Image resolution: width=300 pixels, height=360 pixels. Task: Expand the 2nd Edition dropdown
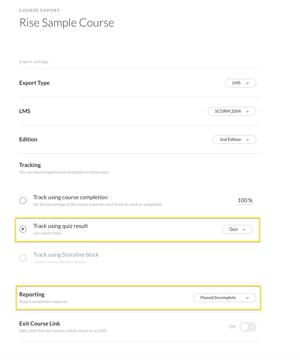pos(234,139)
